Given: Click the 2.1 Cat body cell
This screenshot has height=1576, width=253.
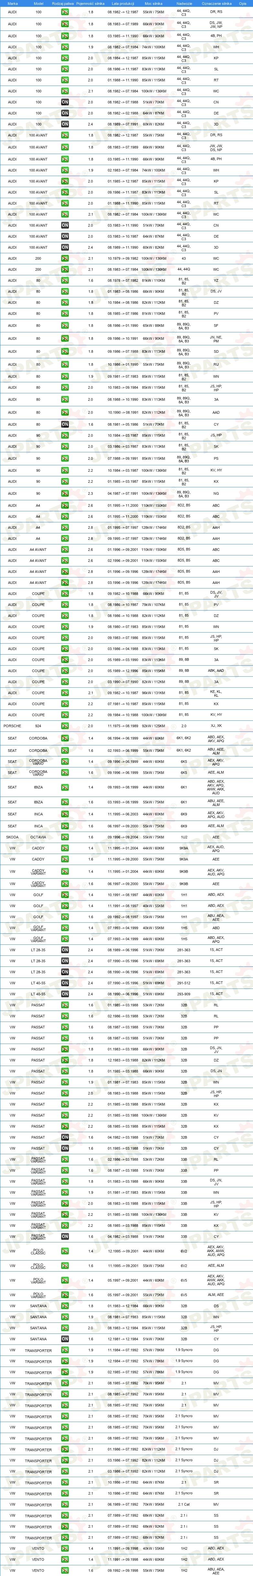Looking at the screenshot, I should coord(184,1504).
